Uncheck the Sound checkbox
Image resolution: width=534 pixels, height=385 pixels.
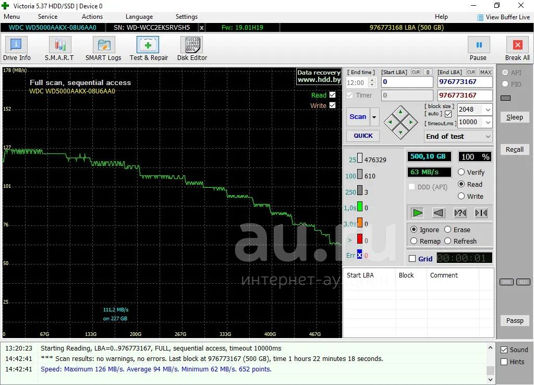504,350
